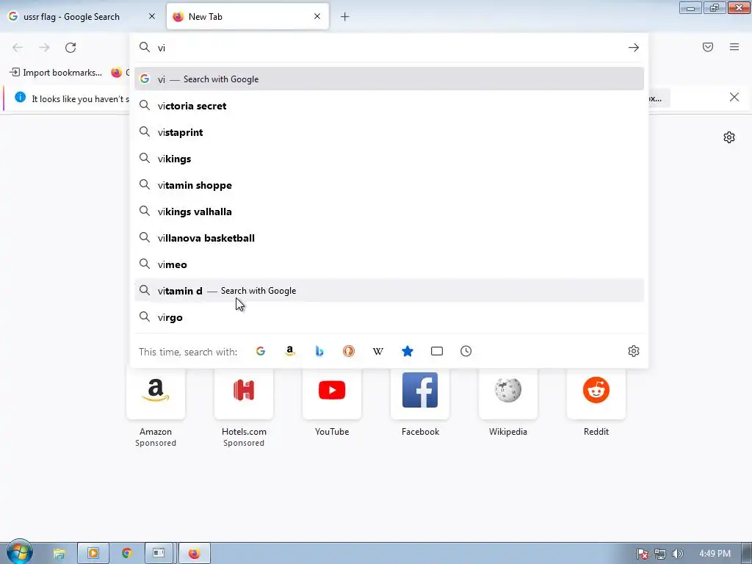Open the Amazon sponsored shortcut tile
Image resolution: width=752 pixels, height=564 pixels.
coord(156,394)
